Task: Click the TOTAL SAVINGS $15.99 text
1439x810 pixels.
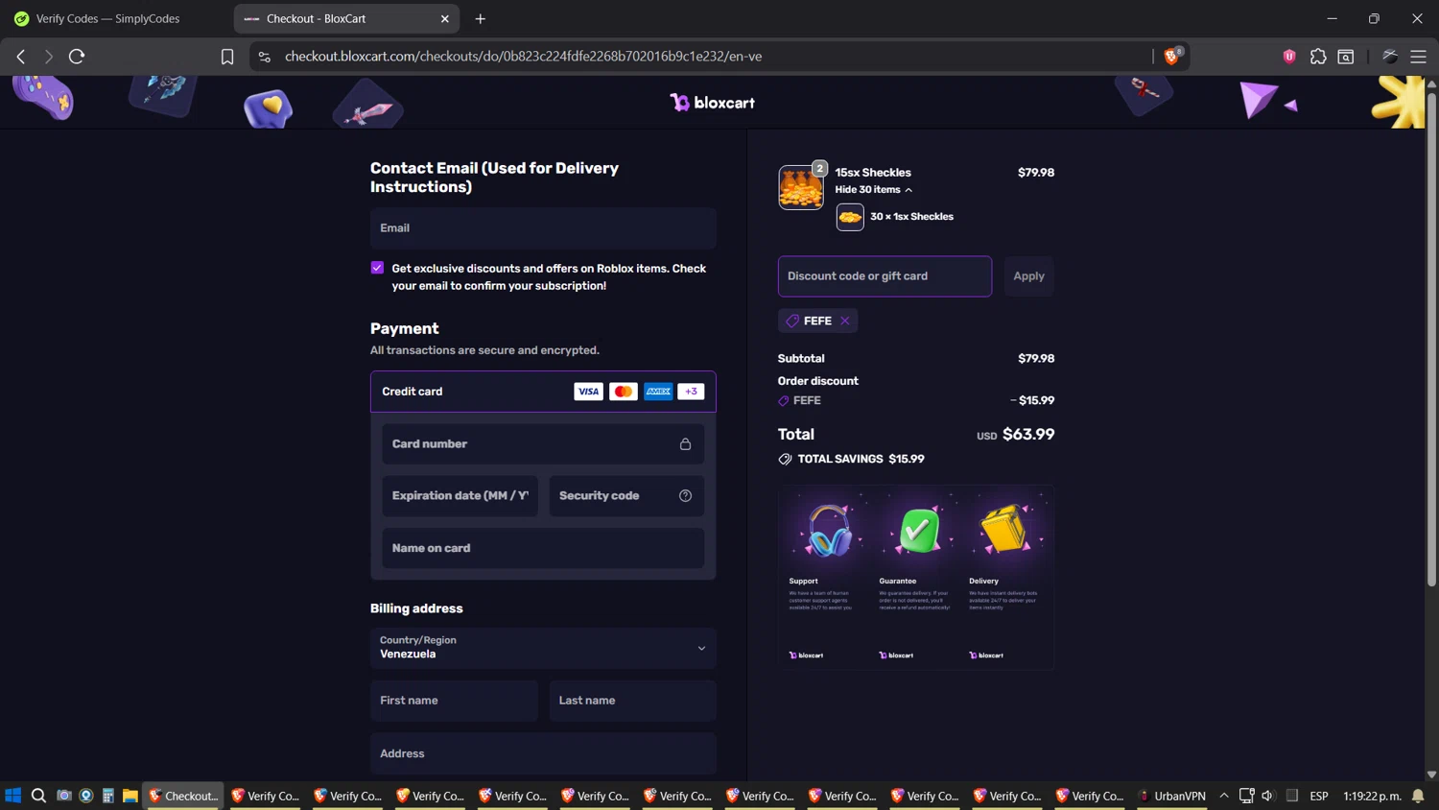Action: pyautogui.click(x=861, y=460)
